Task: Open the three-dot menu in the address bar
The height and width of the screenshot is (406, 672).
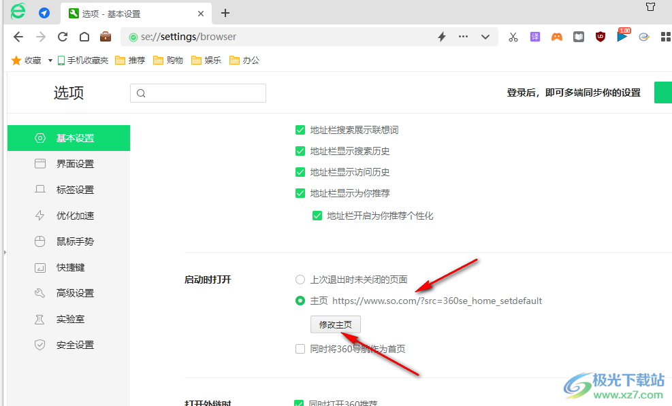Action: pyautogui.click(x=463, y=37)
